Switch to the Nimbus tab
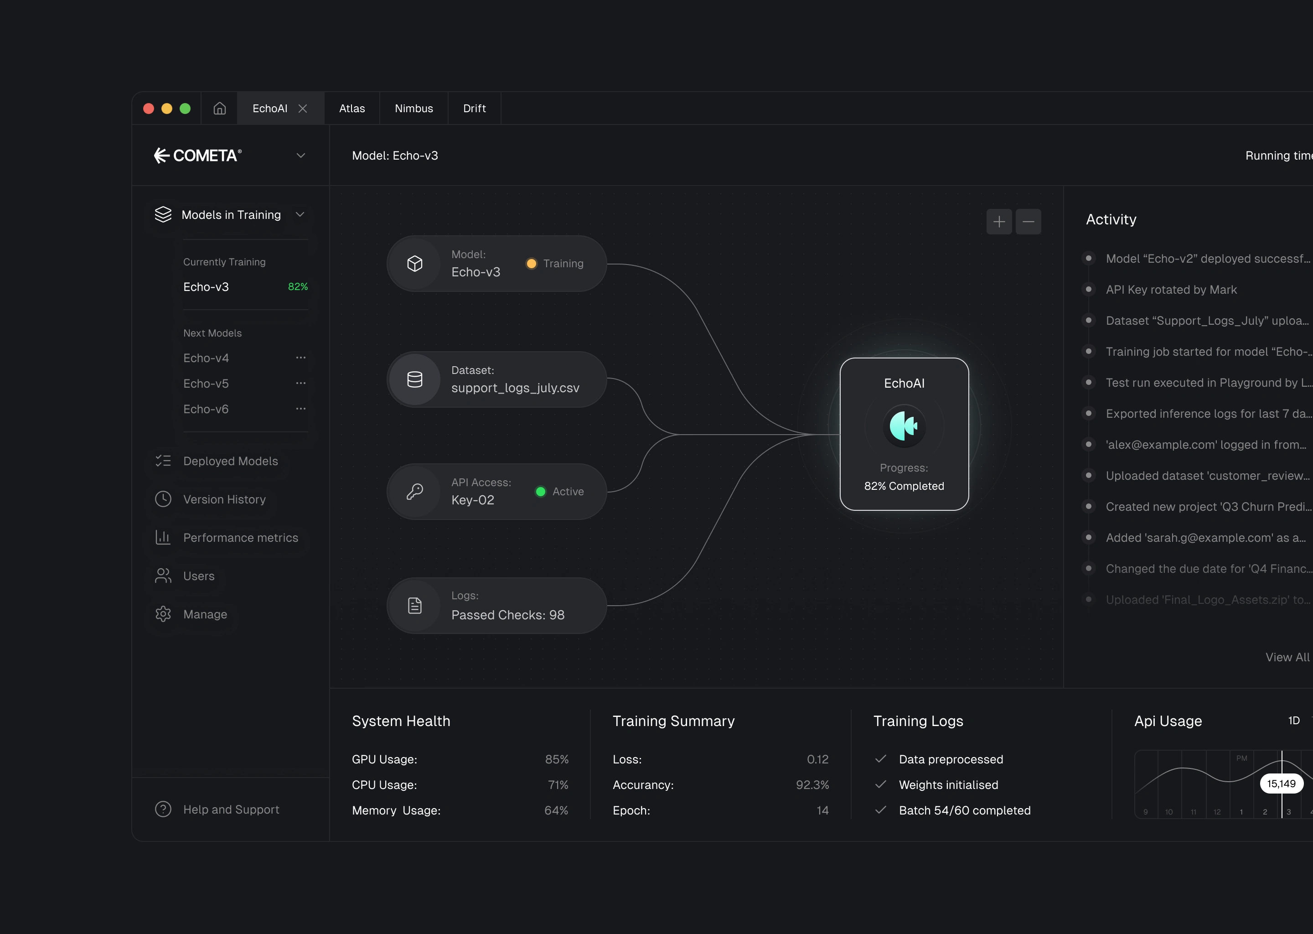 414,108
